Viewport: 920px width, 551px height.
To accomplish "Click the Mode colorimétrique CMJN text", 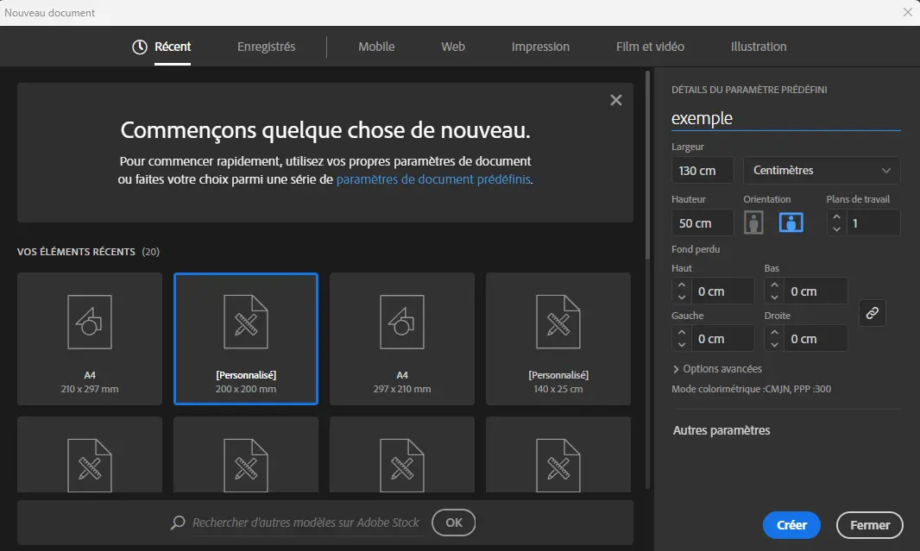I will point(751,389).
